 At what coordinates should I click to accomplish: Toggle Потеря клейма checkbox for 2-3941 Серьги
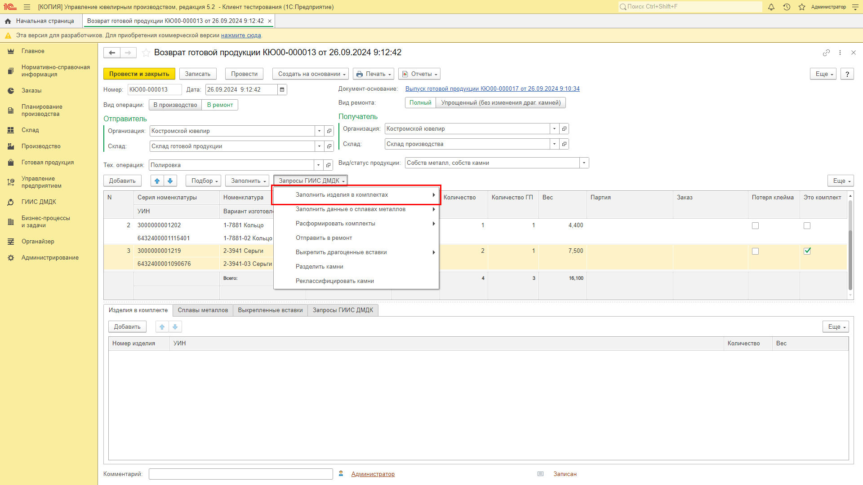(755, 251)
